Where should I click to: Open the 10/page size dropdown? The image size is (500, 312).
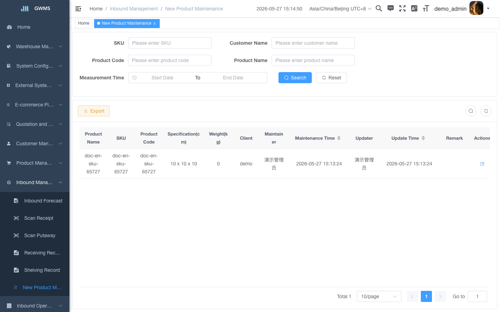[x=379, y=296]
